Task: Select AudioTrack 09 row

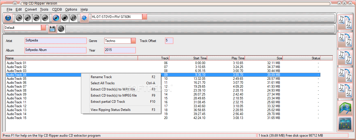Action: tap(163, 94)
